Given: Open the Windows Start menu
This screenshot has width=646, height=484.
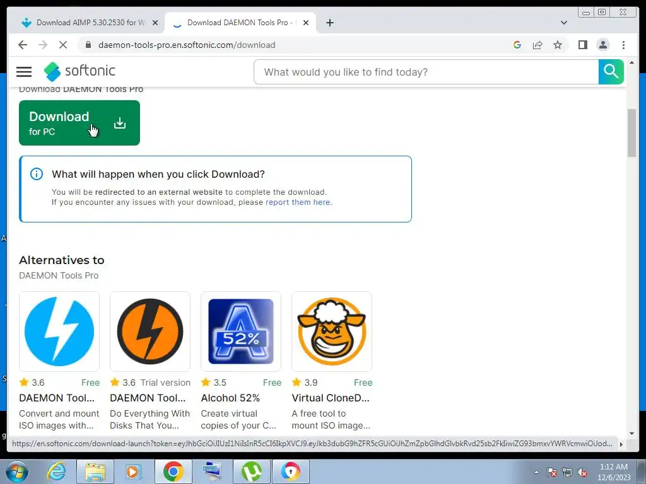Looking at the screenshot, I should click(16, 471).
